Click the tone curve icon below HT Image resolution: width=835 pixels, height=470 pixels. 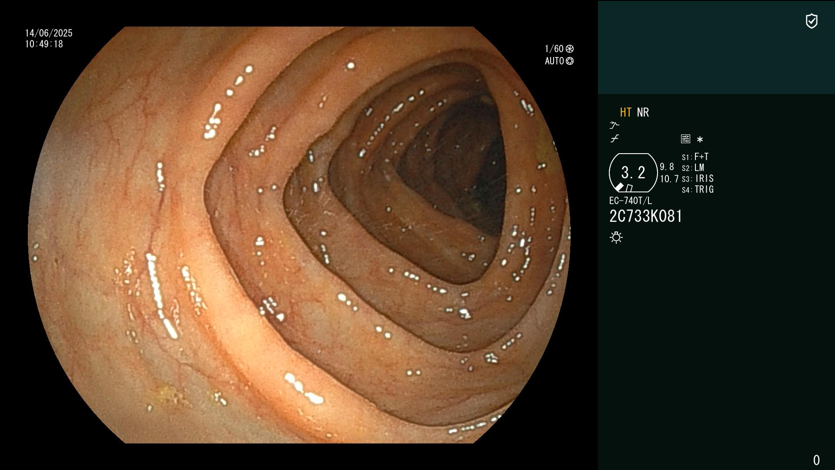[614, 139]
